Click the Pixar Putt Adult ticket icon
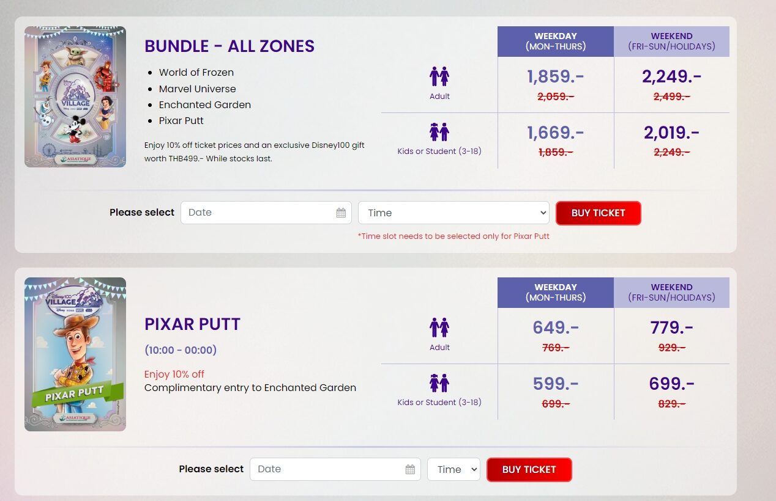 tap(439, 328)
